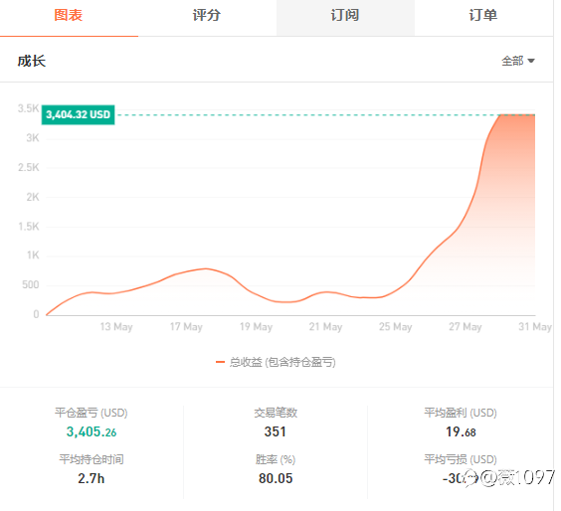
Task: Click the 1.5K y-axis label
Action: [x=28, y=226]
